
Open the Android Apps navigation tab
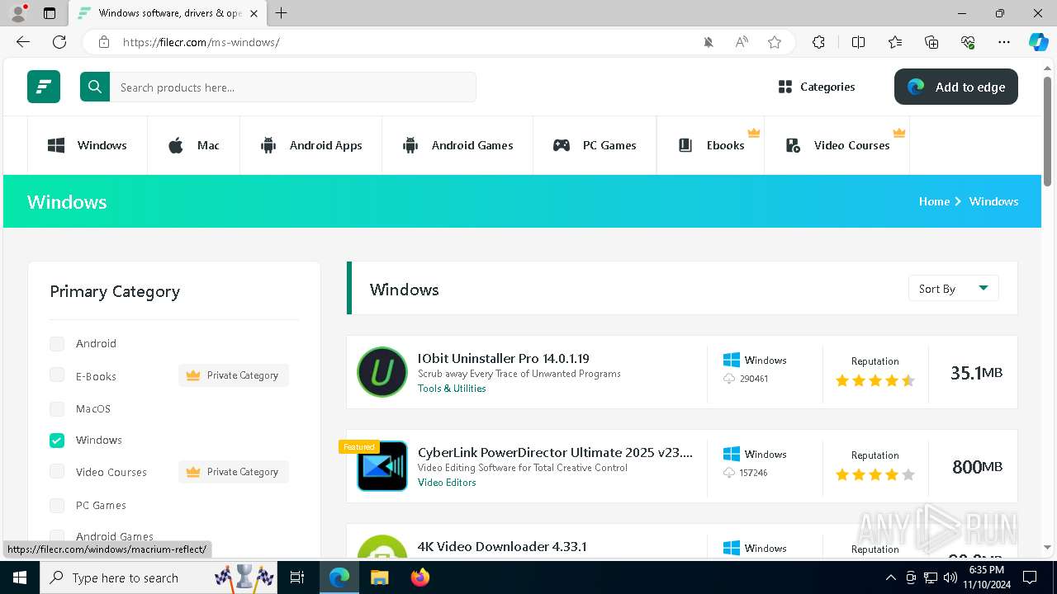click(x=311, y=145)
